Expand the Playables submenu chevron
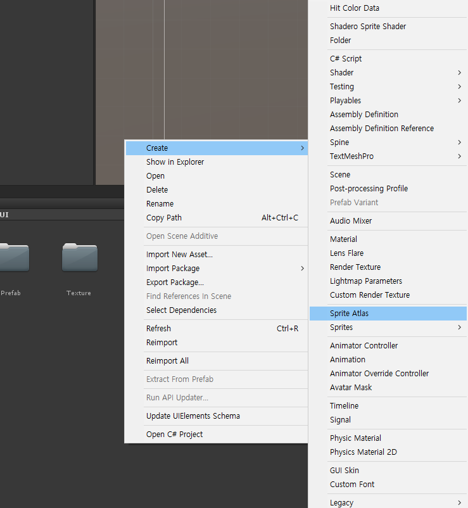Image resolution: width=468 pixels, height=508 pixels. tap(459, 101)
